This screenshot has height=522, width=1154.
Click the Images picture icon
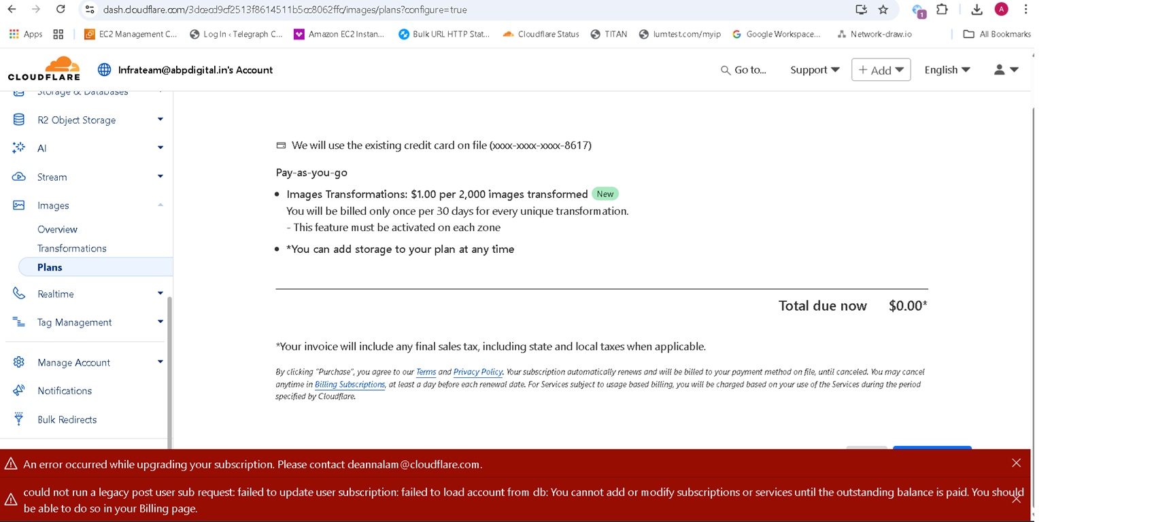(x=19, y=205)
